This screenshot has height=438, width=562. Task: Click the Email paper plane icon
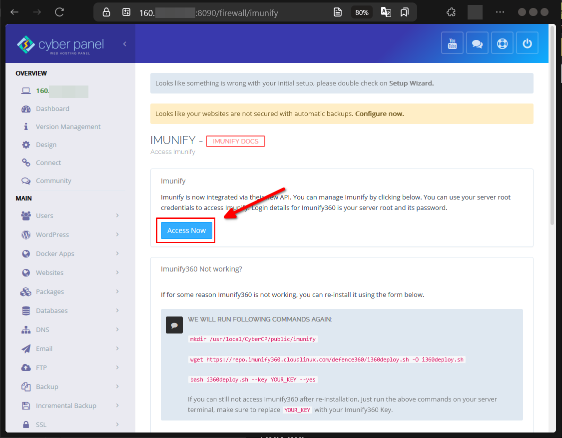pyautogui.click(x=26, y=348)
